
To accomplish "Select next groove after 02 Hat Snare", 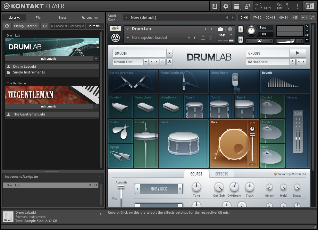I will (x=304, y=62).
